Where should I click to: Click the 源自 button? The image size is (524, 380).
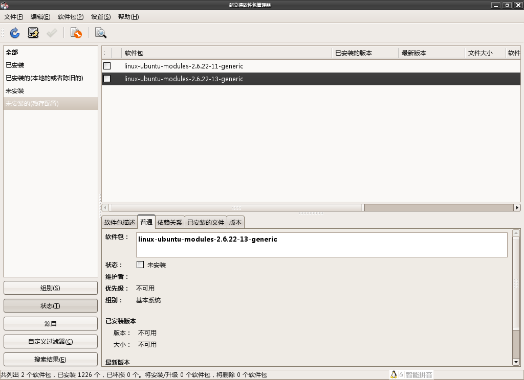pos(51,324)
